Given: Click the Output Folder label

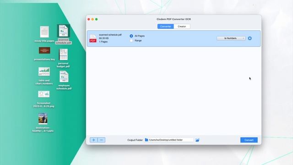Looking at the screenshot, I should (x=135, y=140).
